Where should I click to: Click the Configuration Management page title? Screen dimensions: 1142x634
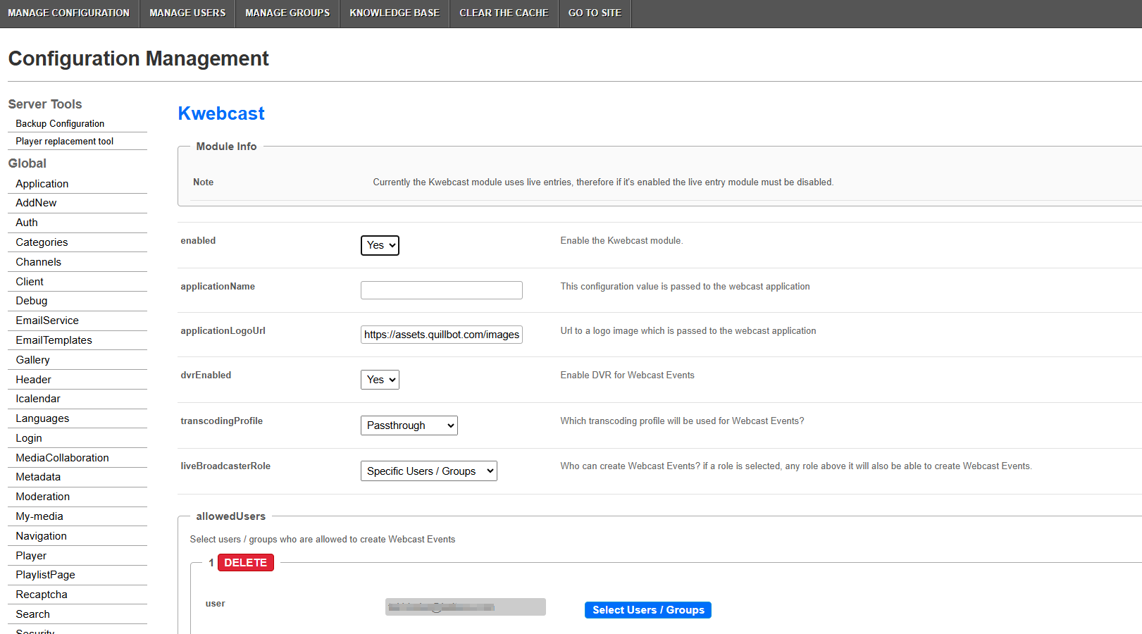pos(139,58)
